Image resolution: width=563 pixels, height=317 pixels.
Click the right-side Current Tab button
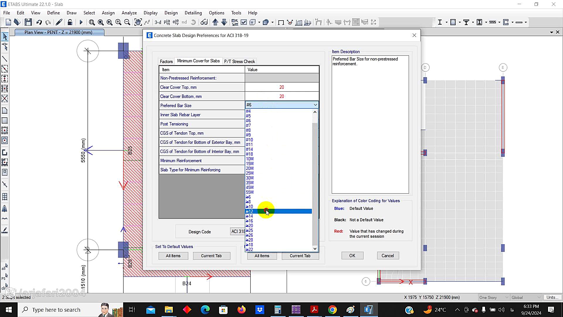pos(300,256)
